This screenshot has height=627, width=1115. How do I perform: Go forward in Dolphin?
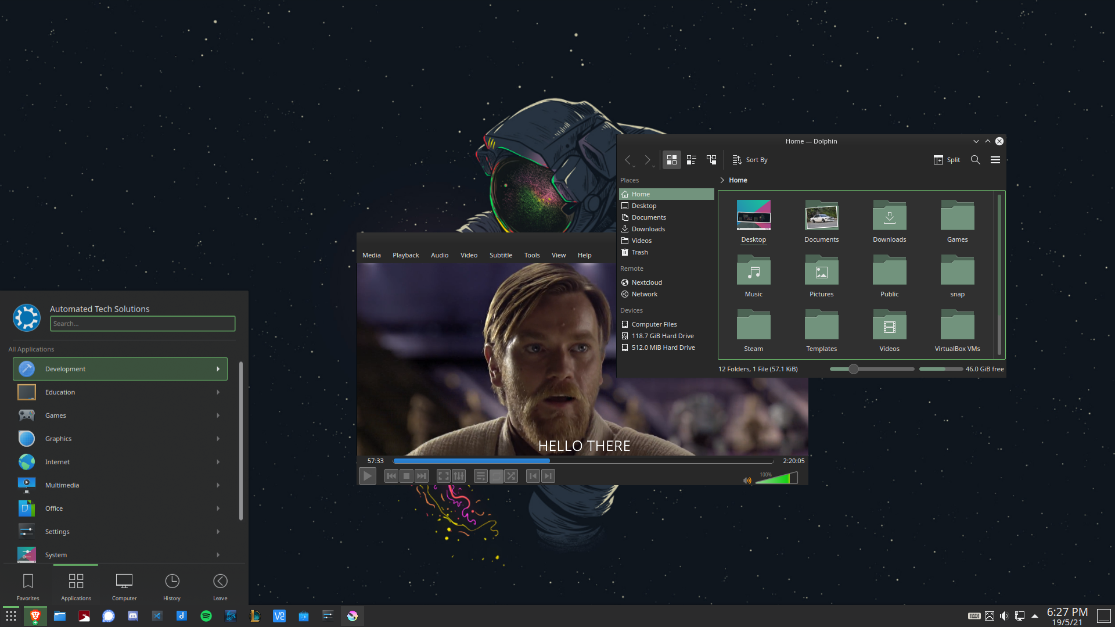(x=648, y=160)
